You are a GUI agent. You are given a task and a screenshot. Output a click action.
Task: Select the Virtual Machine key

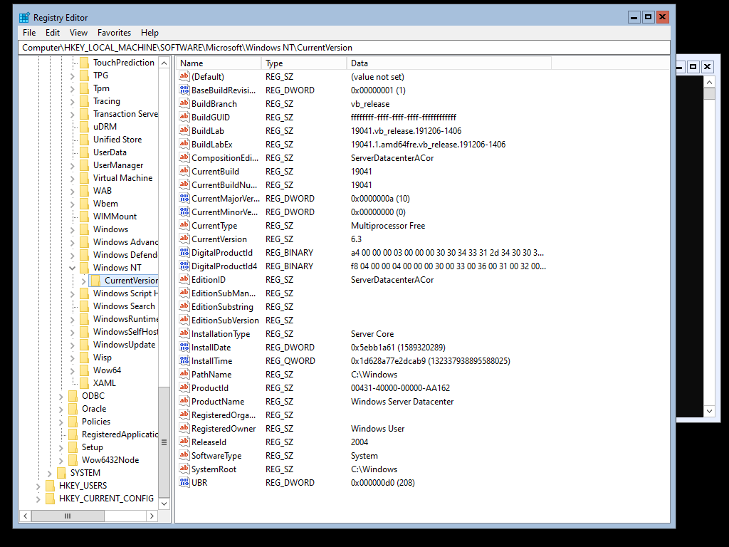(x=122, y=177)
